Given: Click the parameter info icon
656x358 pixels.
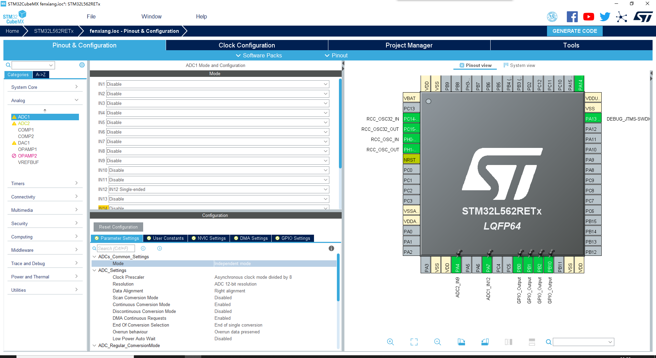Looking at the screenshot, I should pos(331,248).
